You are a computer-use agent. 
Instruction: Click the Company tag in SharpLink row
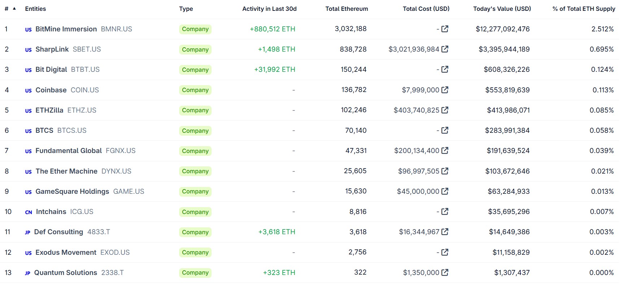[x=195, y=49]
